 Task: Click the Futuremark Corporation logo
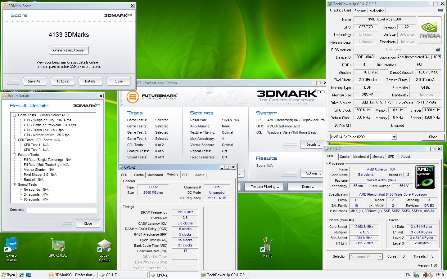pos(152,96)
